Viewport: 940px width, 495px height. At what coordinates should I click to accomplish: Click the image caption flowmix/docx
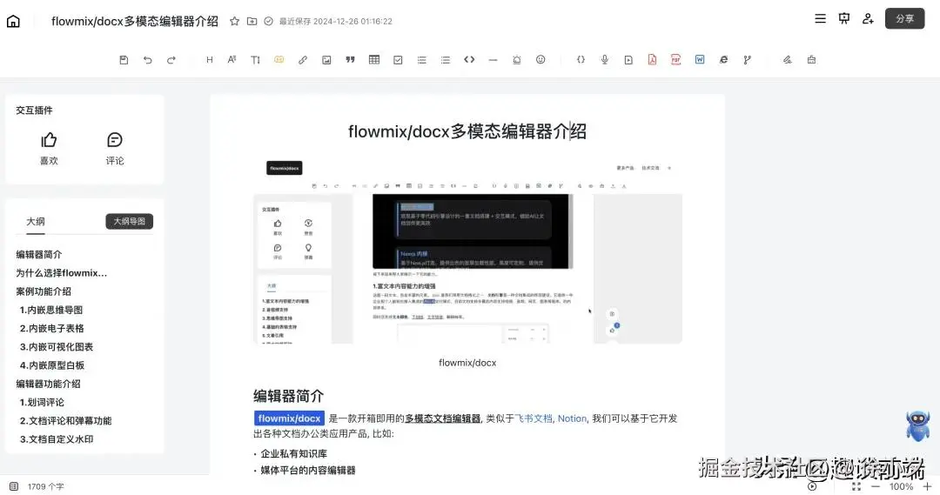467,363
